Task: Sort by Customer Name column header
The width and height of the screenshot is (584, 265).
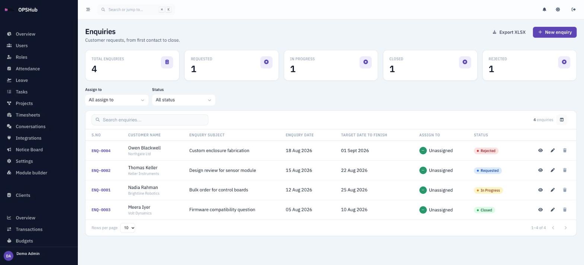Action: [x=144, y=135]
